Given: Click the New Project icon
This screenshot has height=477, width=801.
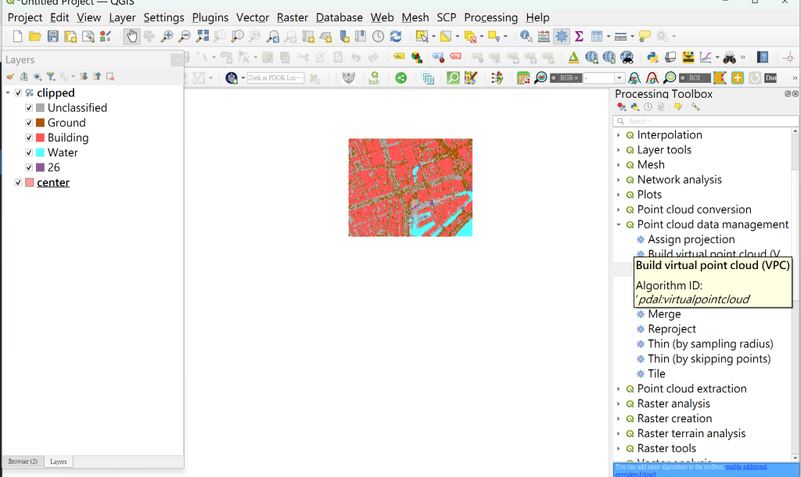Looking at the screenshot, I should coord(17,36).
